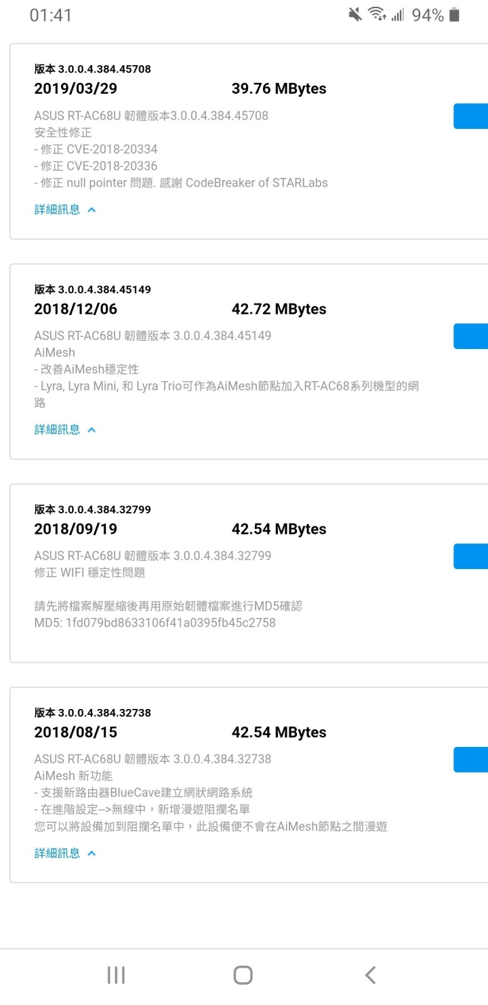The height and width of the screenshot is (1005, 488).
Task: Tap the battery status icon
Action: coord(454,14)
